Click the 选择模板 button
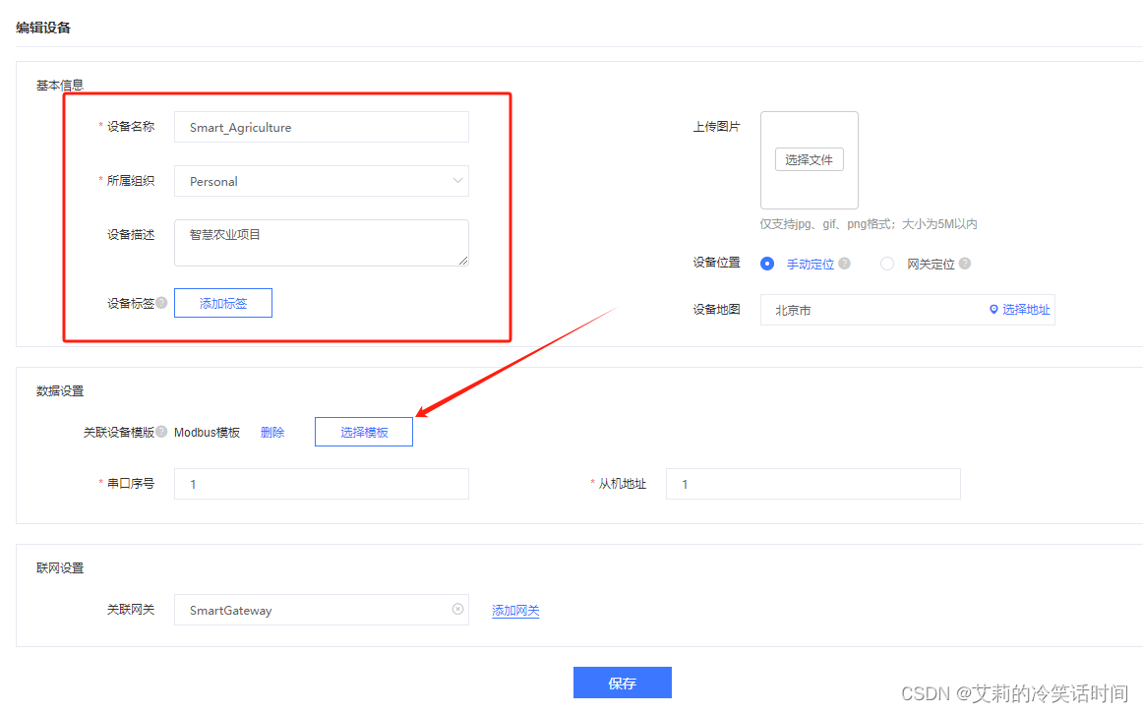Screen dimensions: 1143x713 pos(364,432)
